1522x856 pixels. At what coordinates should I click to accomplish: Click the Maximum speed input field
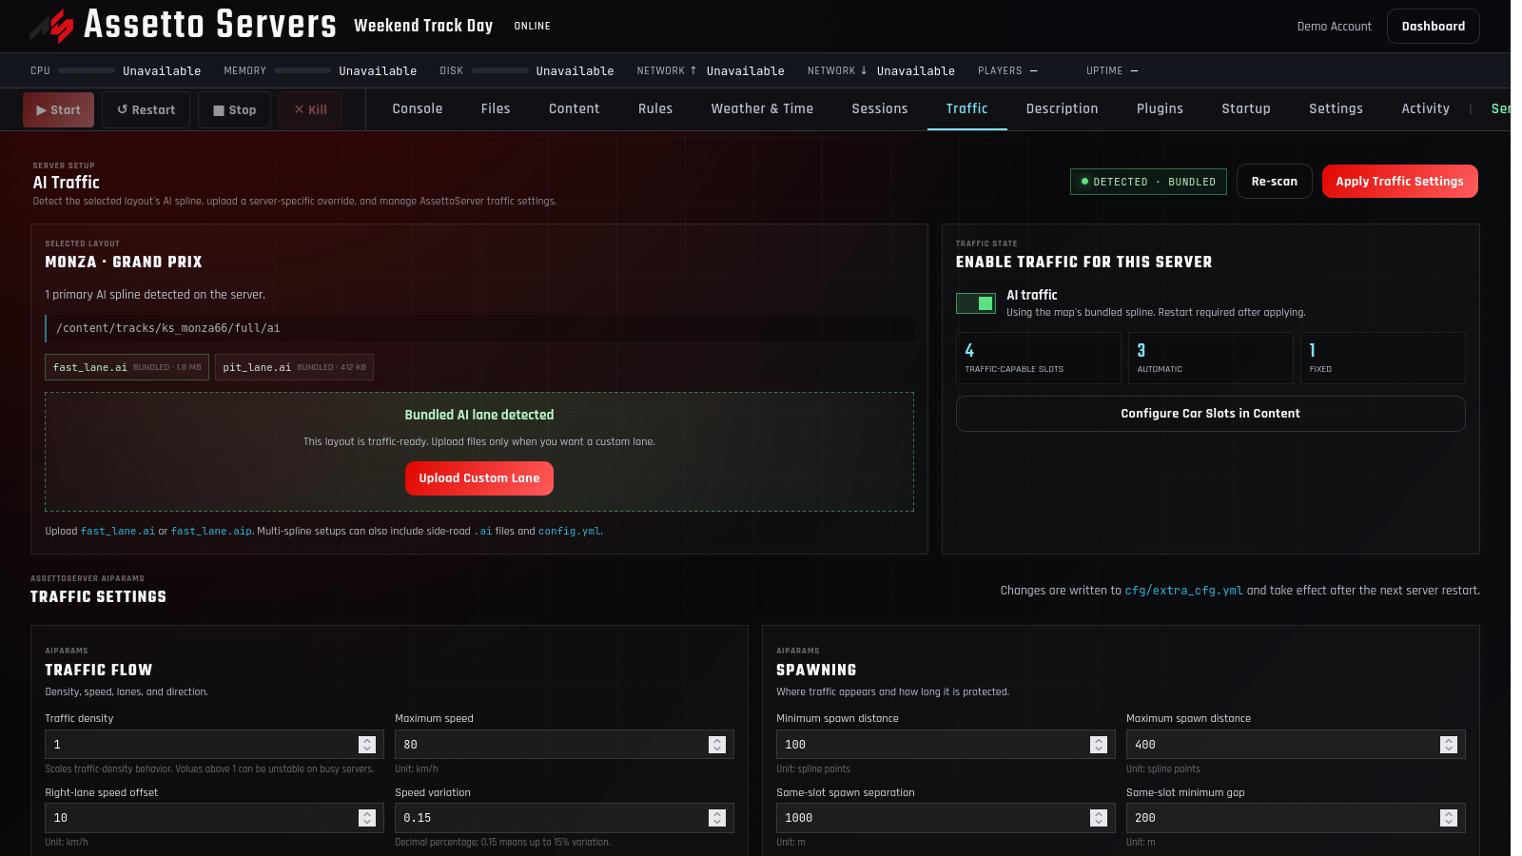click(x=564, y=745)
